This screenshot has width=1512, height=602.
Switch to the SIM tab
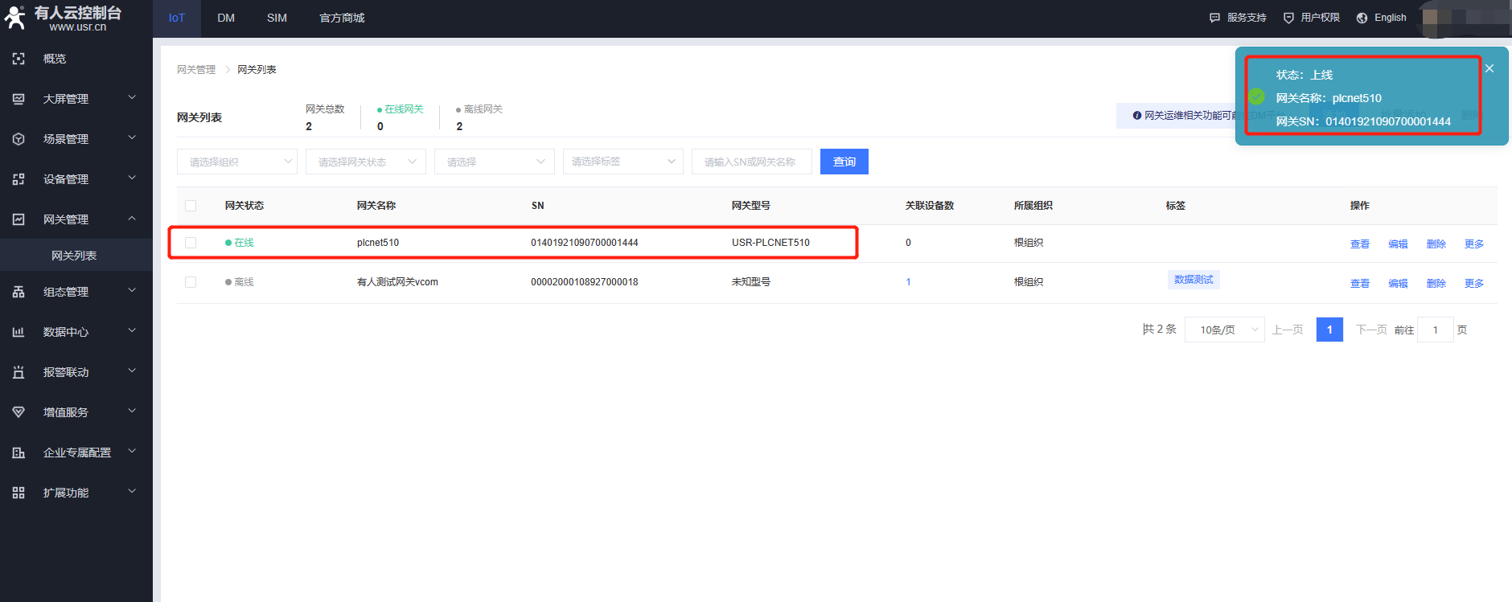click(x=277, y=18)
